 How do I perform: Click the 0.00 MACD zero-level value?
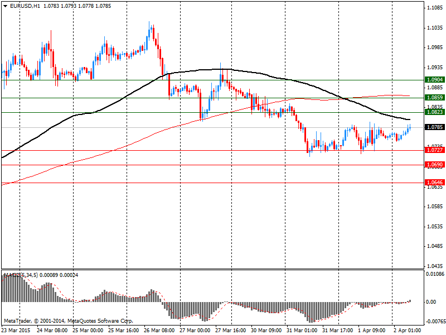tap(431, 302)
